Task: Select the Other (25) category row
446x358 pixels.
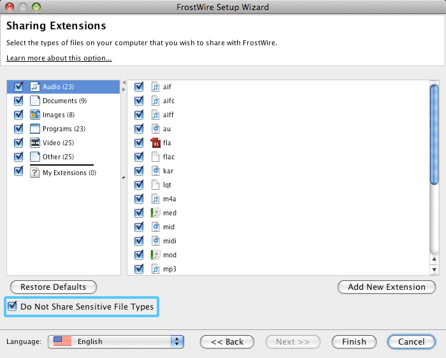Action: pos(64,157)
